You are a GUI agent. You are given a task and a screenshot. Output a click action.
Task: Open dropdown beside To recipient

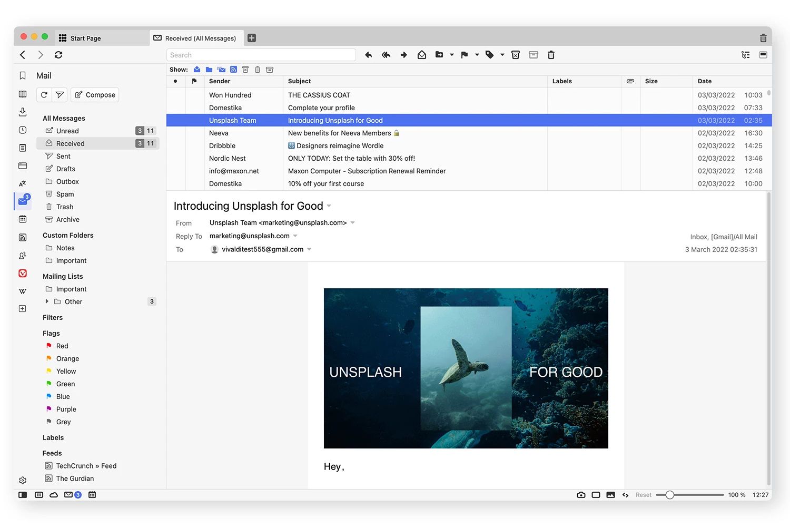[309, 250]
